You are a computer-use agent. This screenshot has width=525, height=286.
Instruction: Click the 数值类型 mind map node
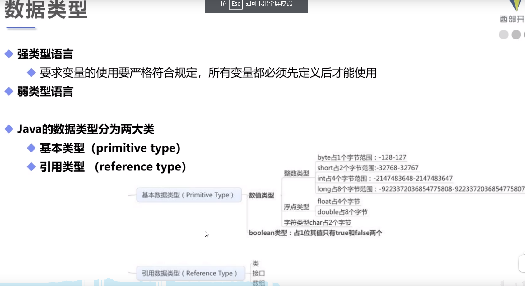[261, 195]
